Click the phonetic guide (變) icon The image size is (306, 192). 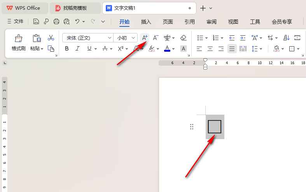pyautogui.click(x=167, y=38)
